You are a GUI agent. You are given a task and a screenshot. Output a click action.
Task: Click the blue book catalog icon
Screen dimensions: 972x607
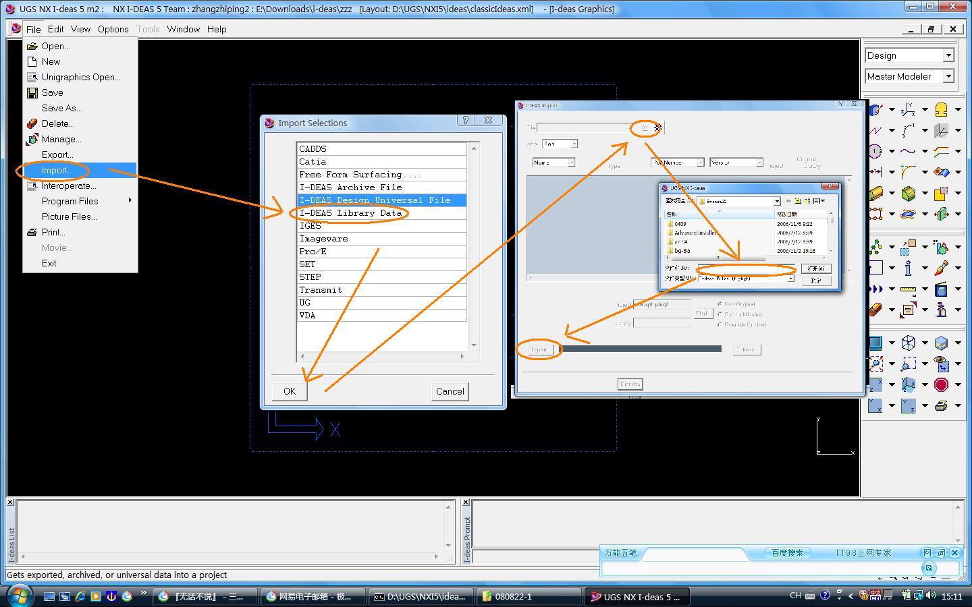(x=941, y=289)
